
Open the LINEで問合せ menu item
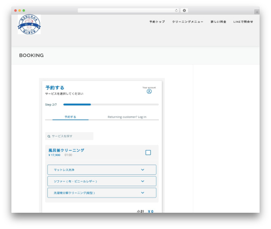243,22
